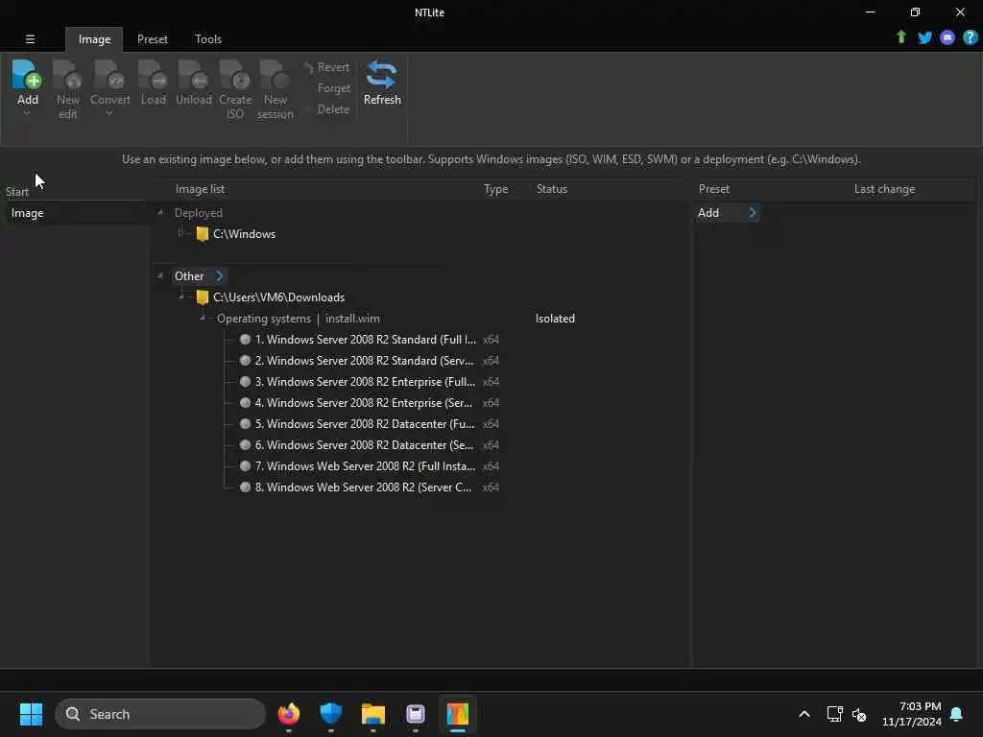This screenshot has height=737, width=983.
Task: Open File Explorer from the taskbar
Action: pyautogui.click(x=373, y=714)
